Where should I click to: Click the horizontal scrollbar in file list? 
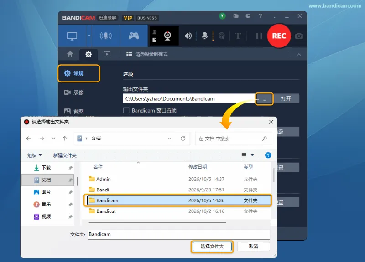pyautogui.click(x=157, y=222)
